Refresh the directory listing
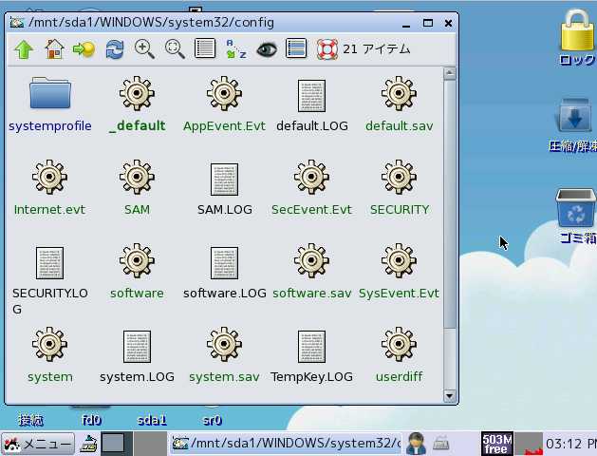The image size is (597, 456). click(115, 49)
